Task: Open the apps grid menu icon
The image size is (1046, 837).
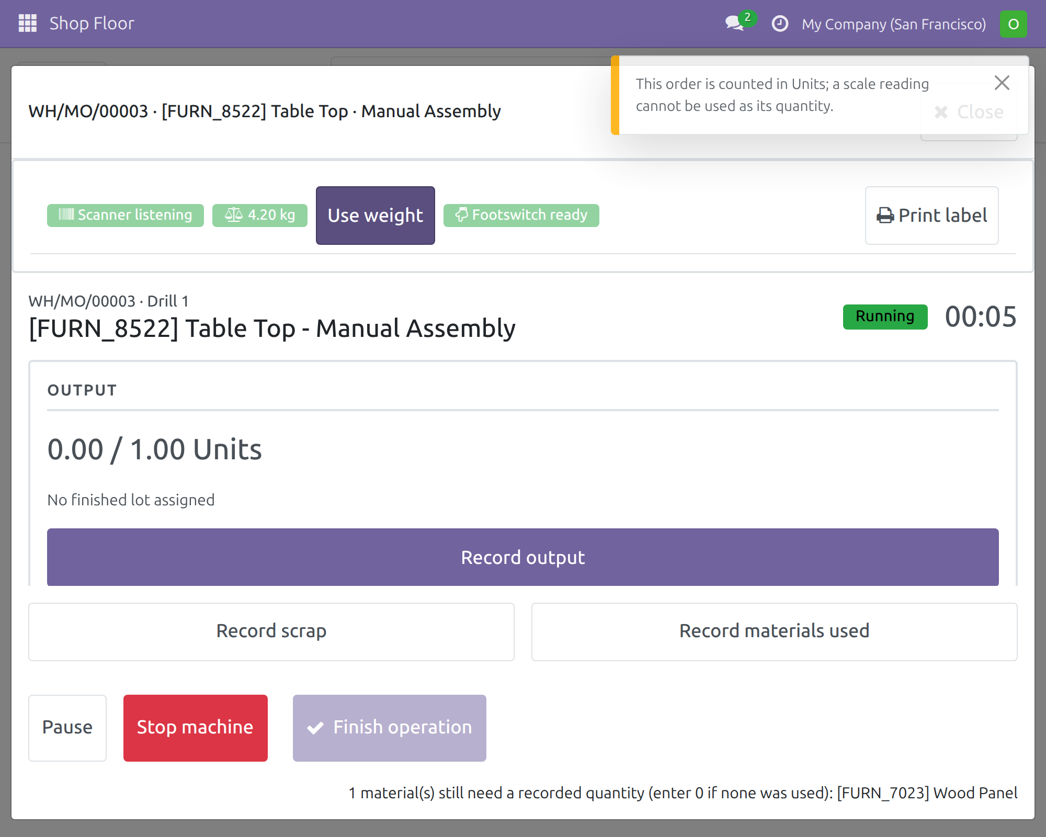Action: pos(28,24)
